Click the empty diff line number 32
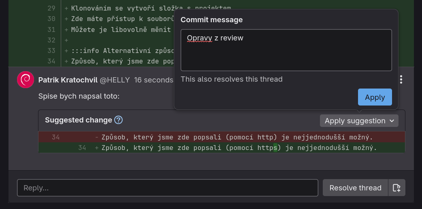Image resolution: width=422 pixels, height=209 pixels. point(51,40)
